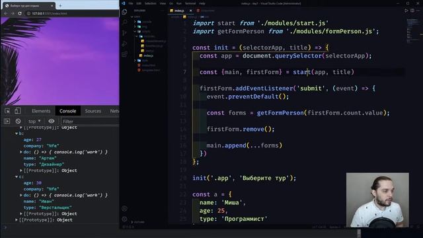Expand the 'do:' function under name Артем
Screen dimensions: 423x238
21,152
